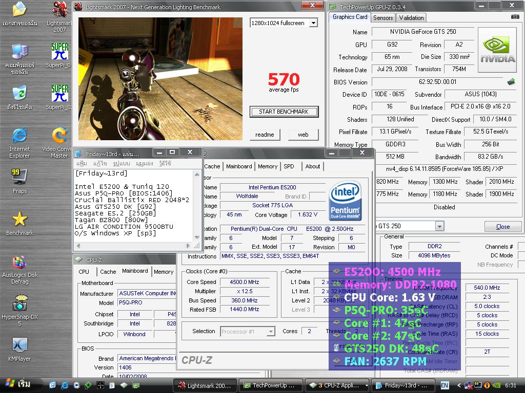Screen dimensions: 525x393
Task: Open the HyperSnap-DX 5 desktop icon
Action: click(19, 311)
